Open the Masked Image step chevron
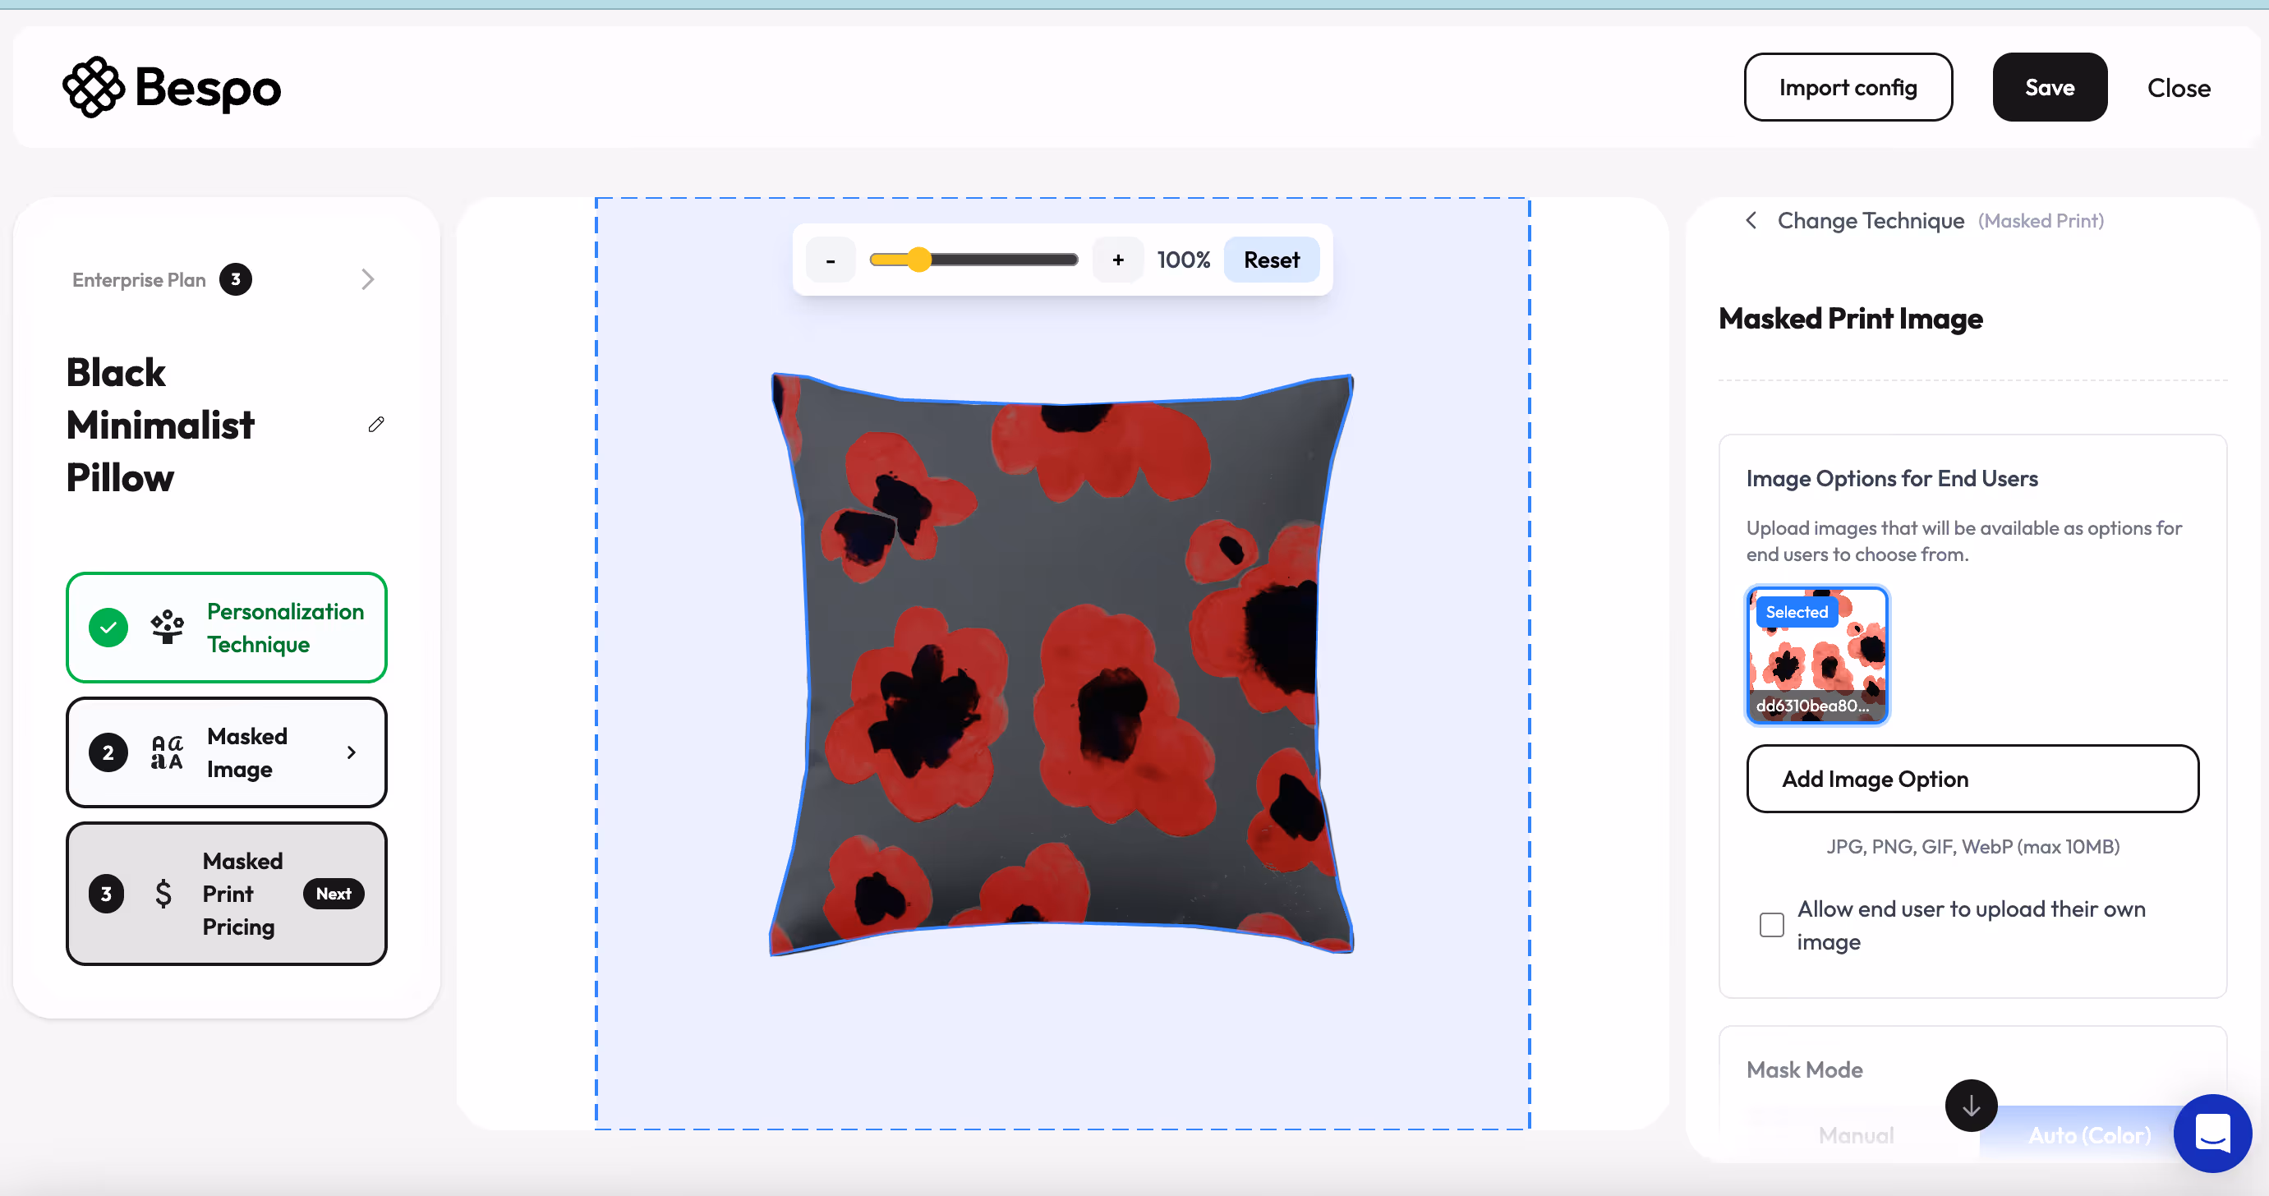This screenshot has width=2269, height=1196. (352, 753)
